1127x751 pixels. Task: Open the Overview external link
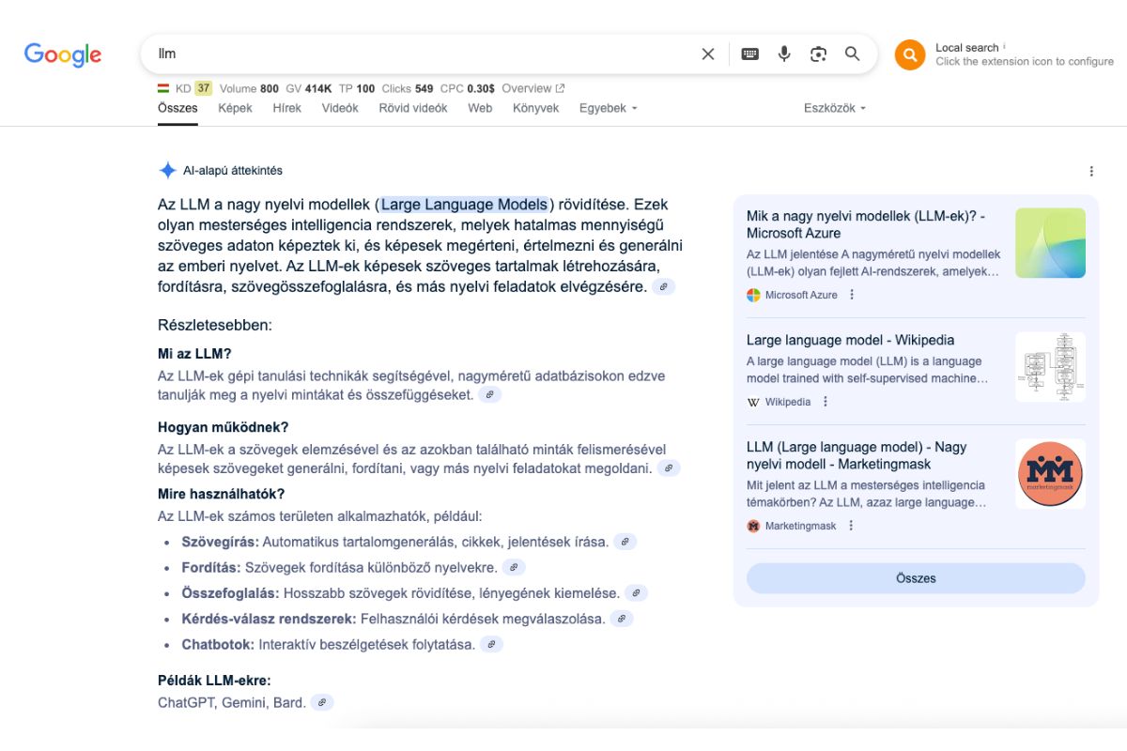[x=533, y=88]
